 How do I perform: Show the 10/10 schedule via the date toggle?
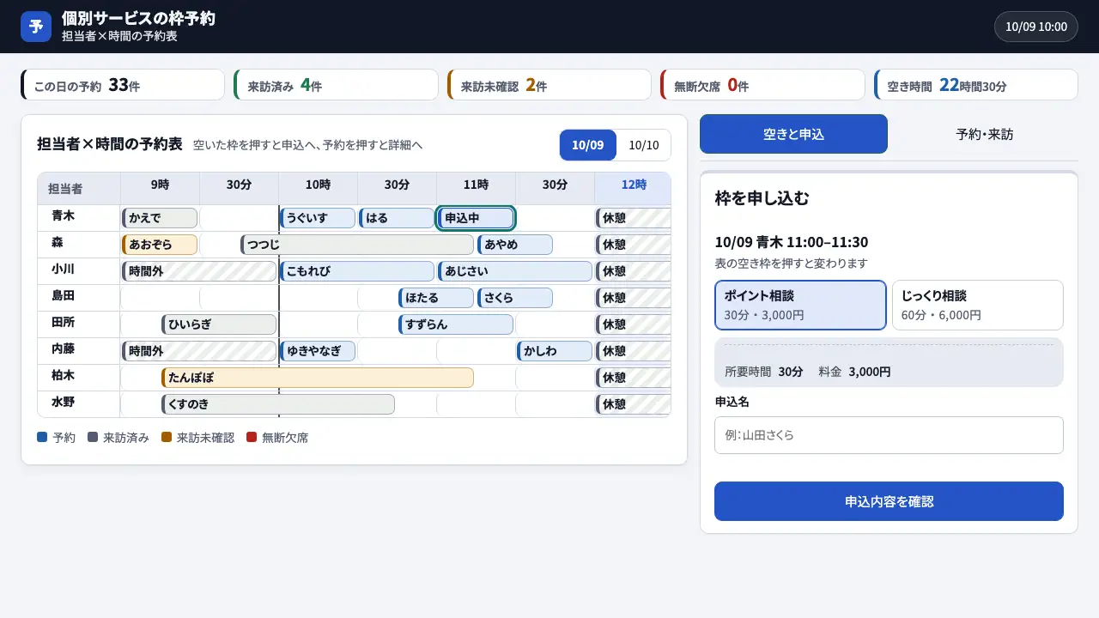point(644,145)
